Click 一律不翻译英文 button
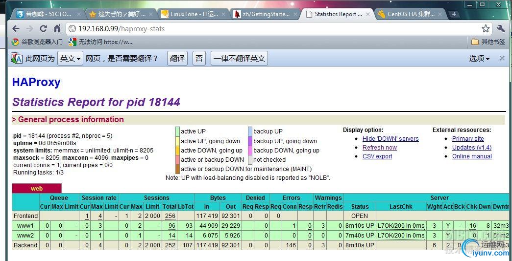 coord(240,59)
